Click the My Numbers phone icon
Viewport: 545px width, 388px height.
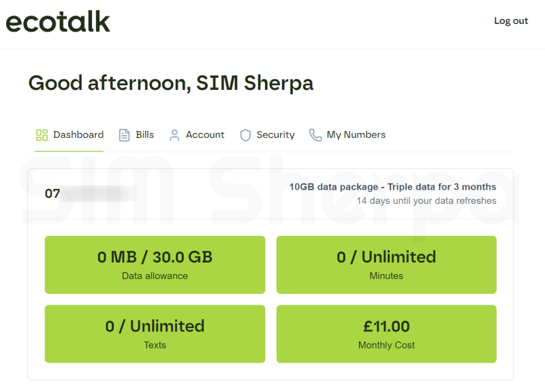pyautogui.click(x=315, y=135)
